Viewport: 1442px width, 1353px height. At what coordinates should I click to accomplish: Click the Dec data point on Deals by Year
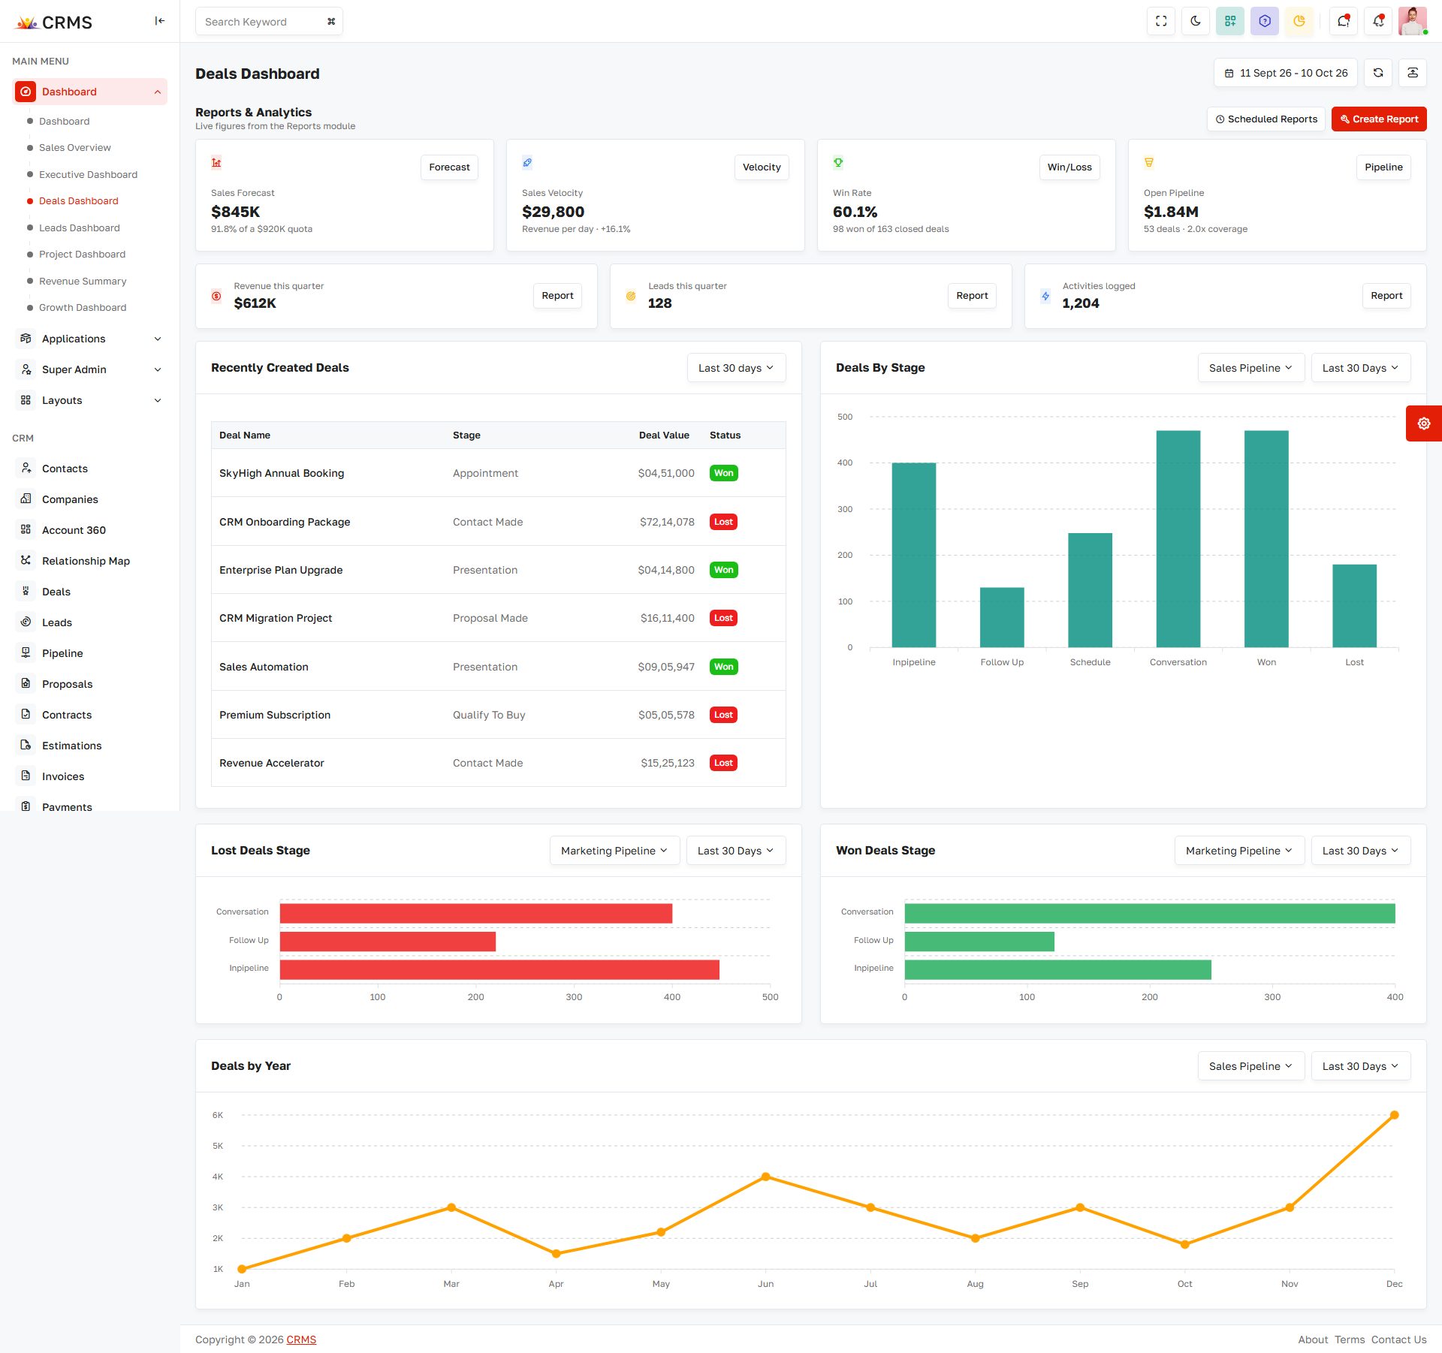[1394, 1115]
